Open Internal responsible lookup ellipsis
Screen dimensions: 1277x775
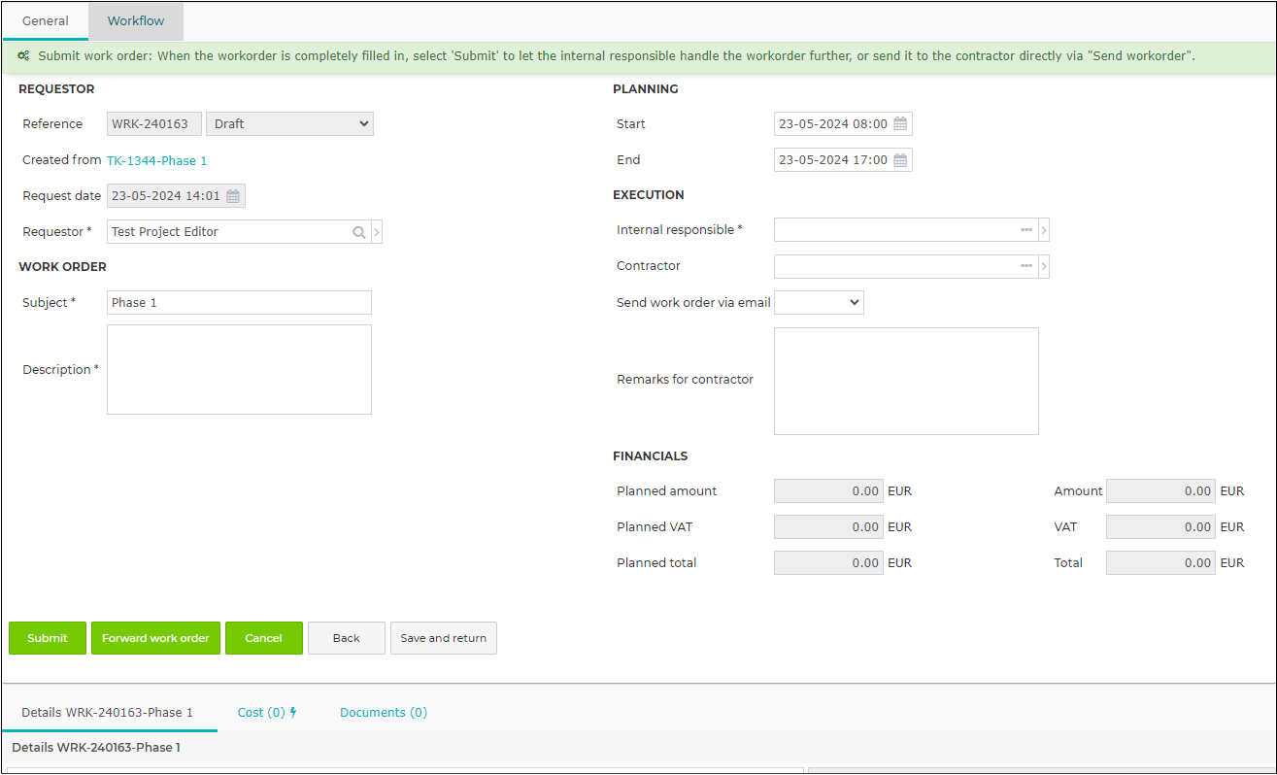pos(1026,230)
